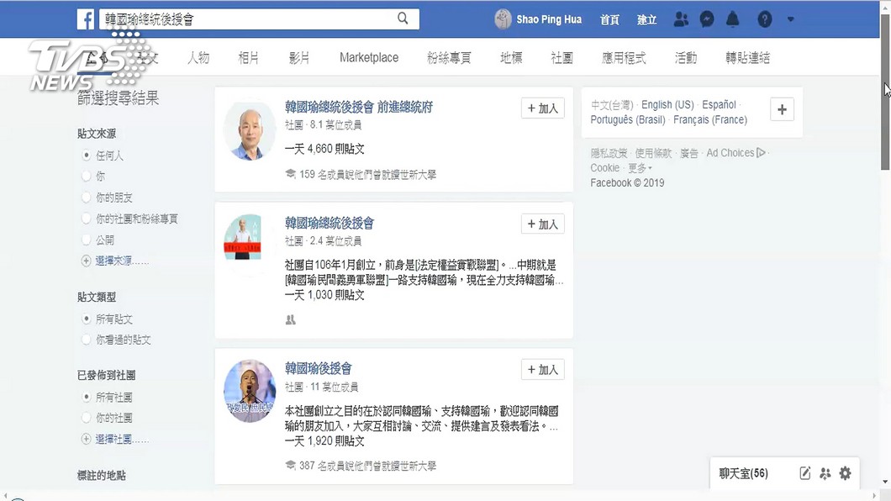Select the 你的社團 radio button
Screen dimensions: 891x501
tap(87, 418)
